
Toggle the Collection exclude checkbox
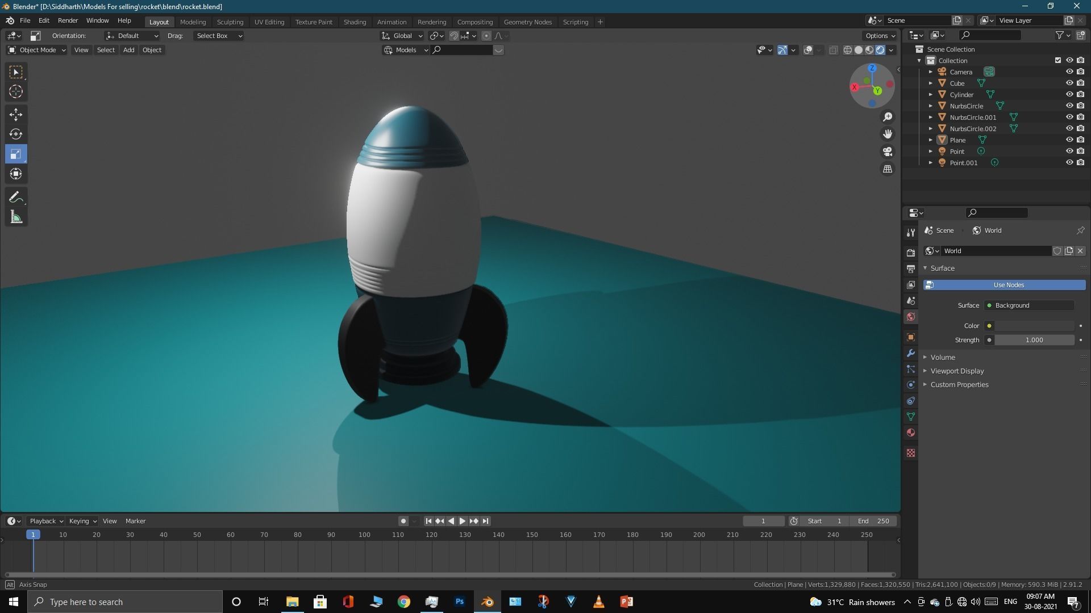click(1057, 61)
